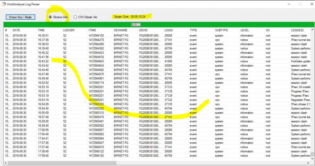
Task: Select the row with time 16:35:51
Action: pos(157,36)
